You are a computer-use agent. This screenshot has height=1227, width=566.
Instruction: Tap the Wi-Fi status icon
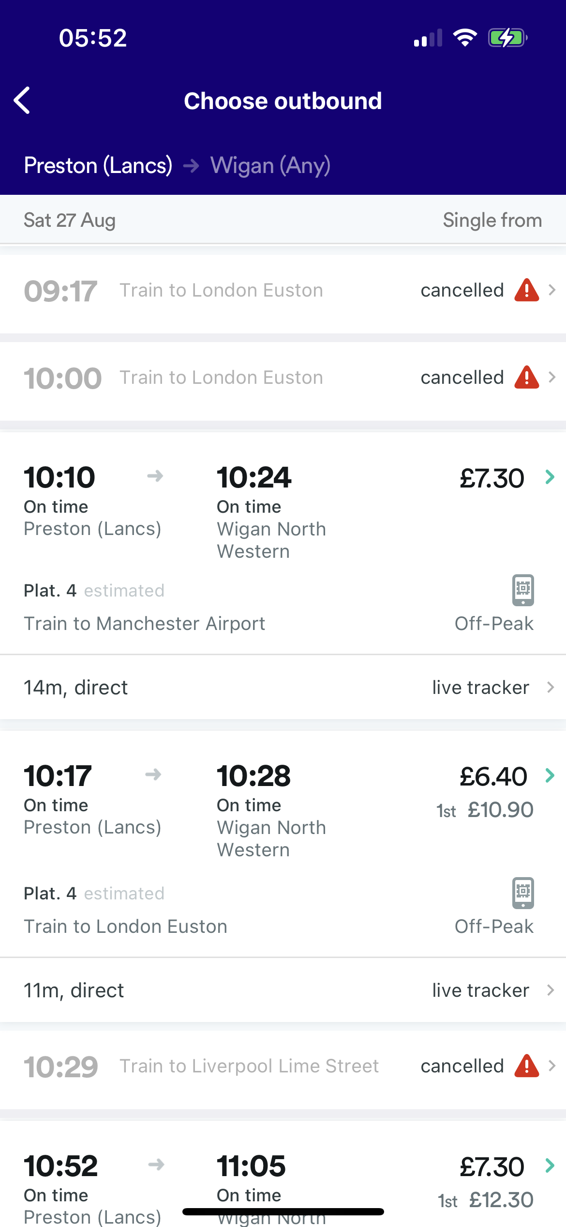coord(464,38)
